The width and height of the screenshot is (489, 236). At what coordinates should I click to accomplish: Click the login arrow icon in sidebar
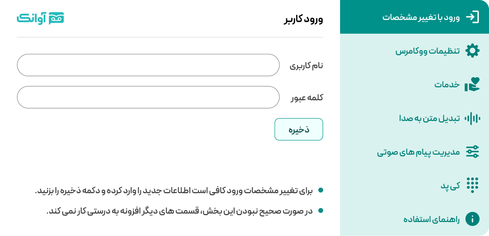point(472,17)
